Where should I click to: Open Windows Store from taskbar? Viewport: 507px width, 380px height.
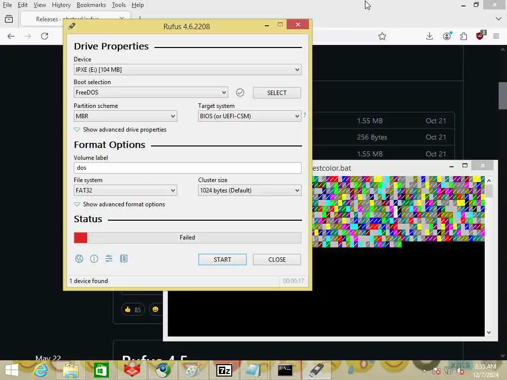click(x=101, y=370)
